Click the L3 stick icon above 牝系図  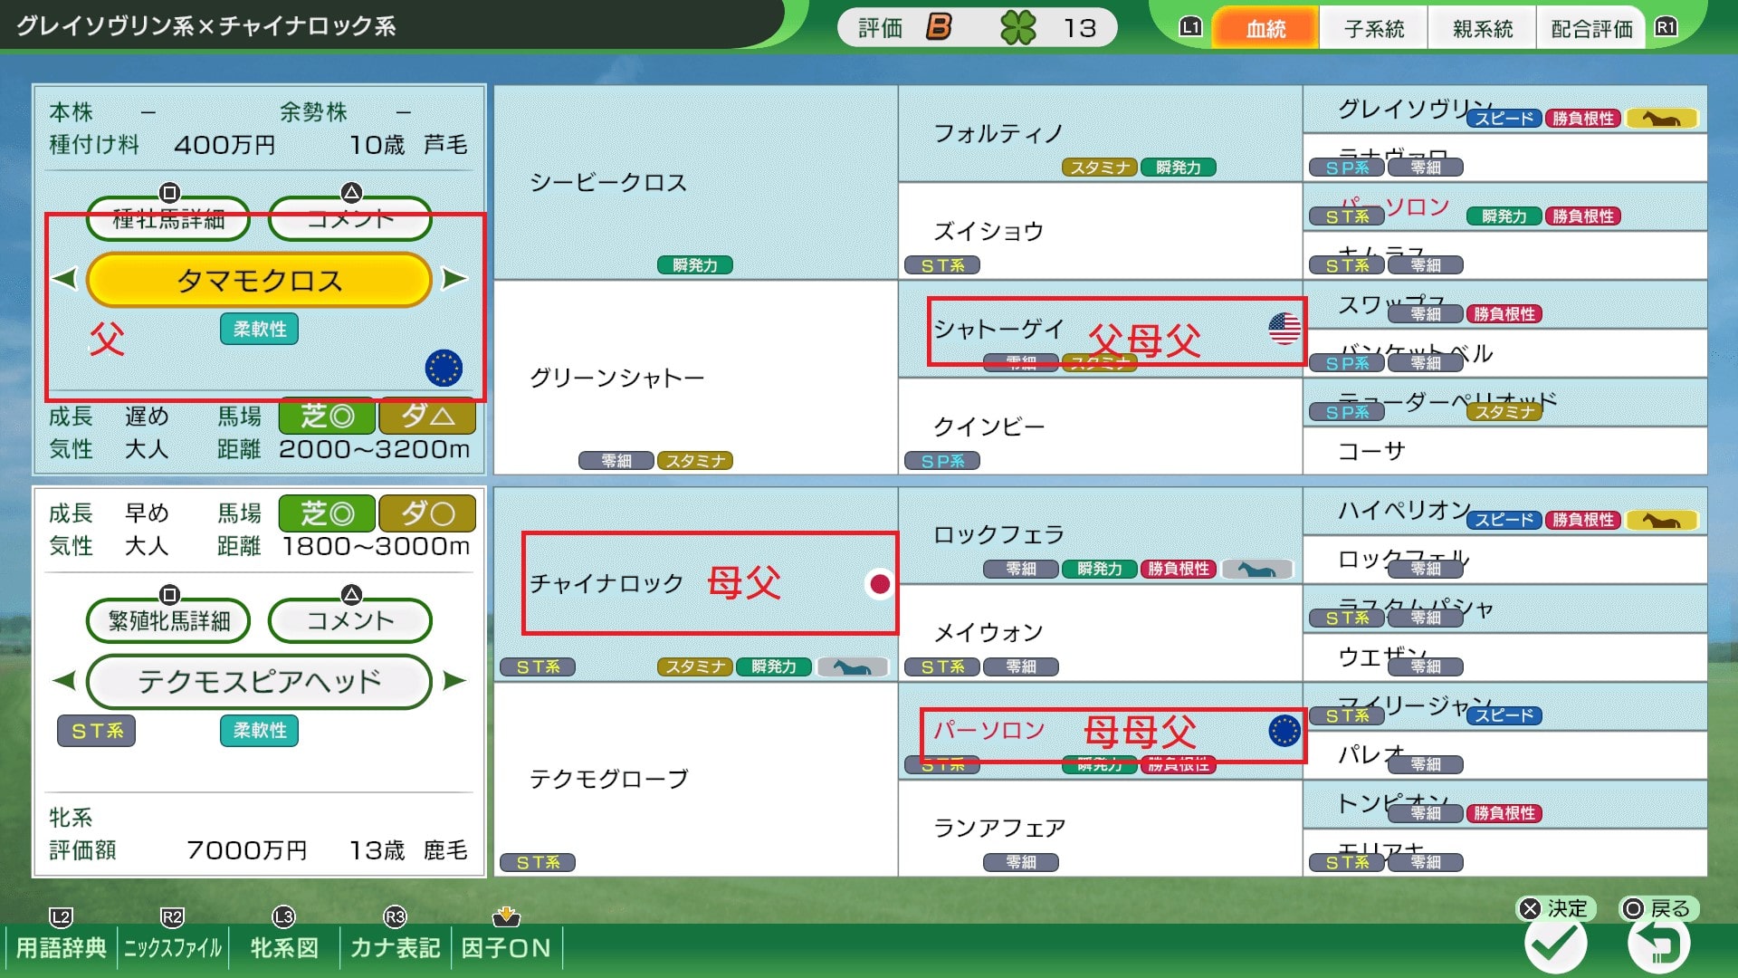283,916
